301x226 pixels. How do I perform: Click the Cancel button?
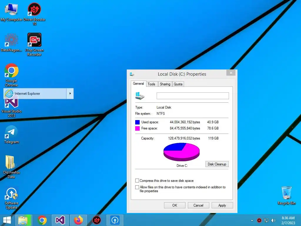click(x=198, y=205)
